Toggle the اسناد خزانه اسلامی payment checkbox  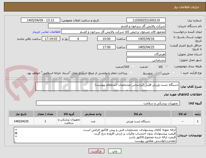pos(131,72)
